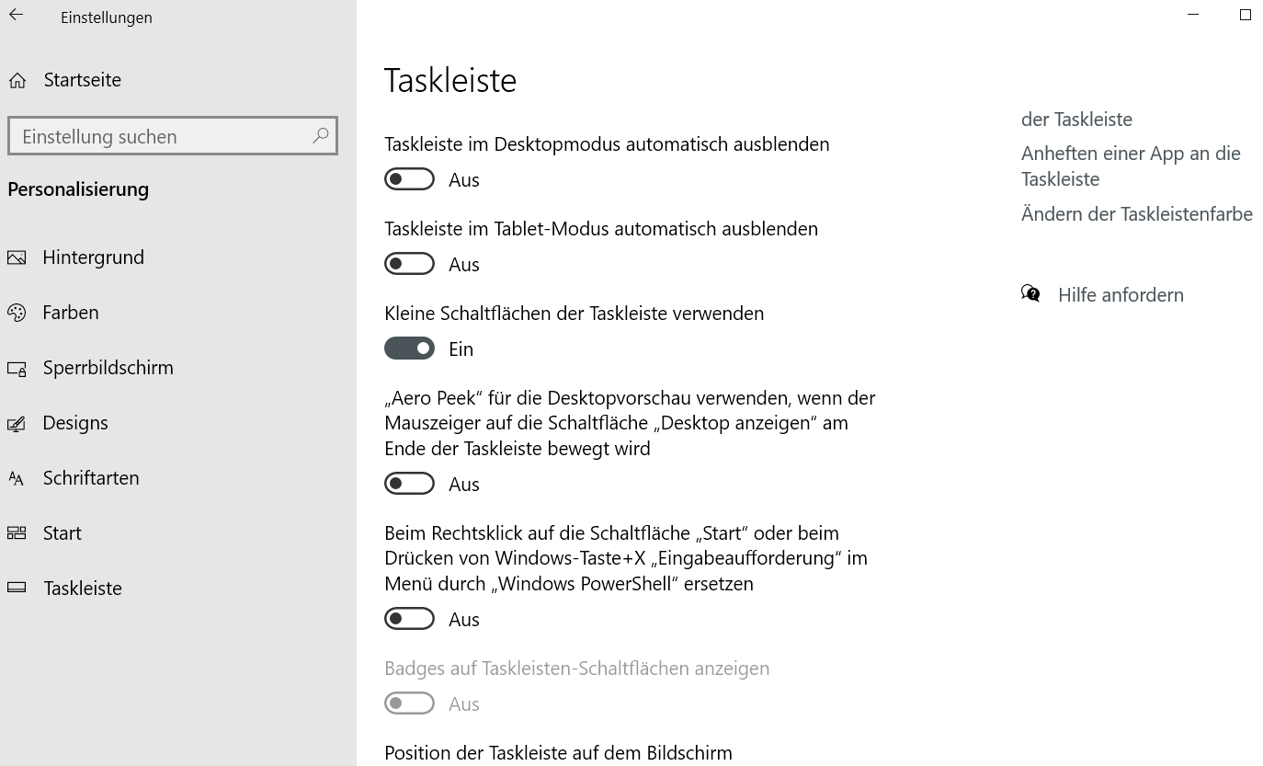This screenshot has height=766, width=1263.
Task: Click the Sperrbildschirm lock screen icon
Action: pos(17,369)
